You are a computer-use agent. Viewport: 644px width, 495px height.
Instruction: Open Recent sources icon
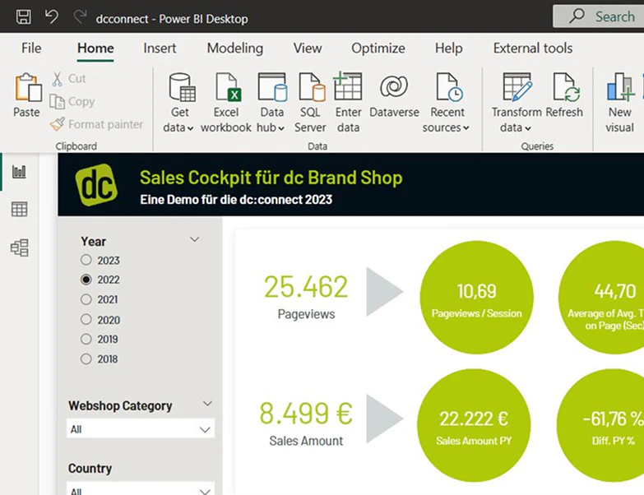tap(448, 87)
